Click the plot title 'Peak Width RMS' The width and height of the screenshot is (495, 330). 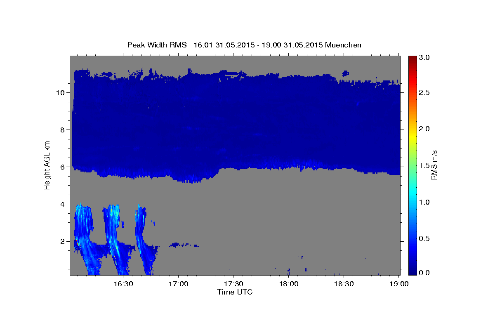tap(157, 45)
